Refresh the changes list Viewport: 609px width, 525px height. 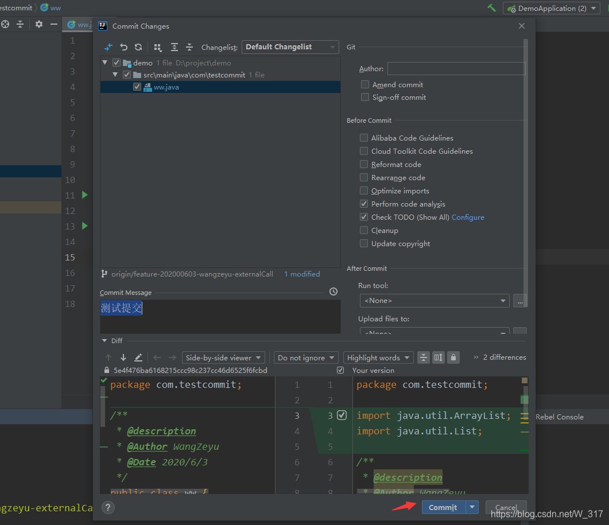[138, 47]
